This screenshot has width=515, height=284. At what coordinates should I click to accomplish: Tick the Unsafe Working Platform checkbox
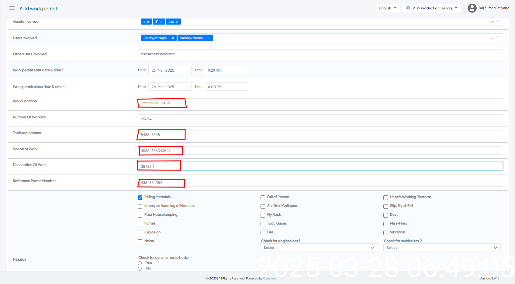[x=385, y=198]
